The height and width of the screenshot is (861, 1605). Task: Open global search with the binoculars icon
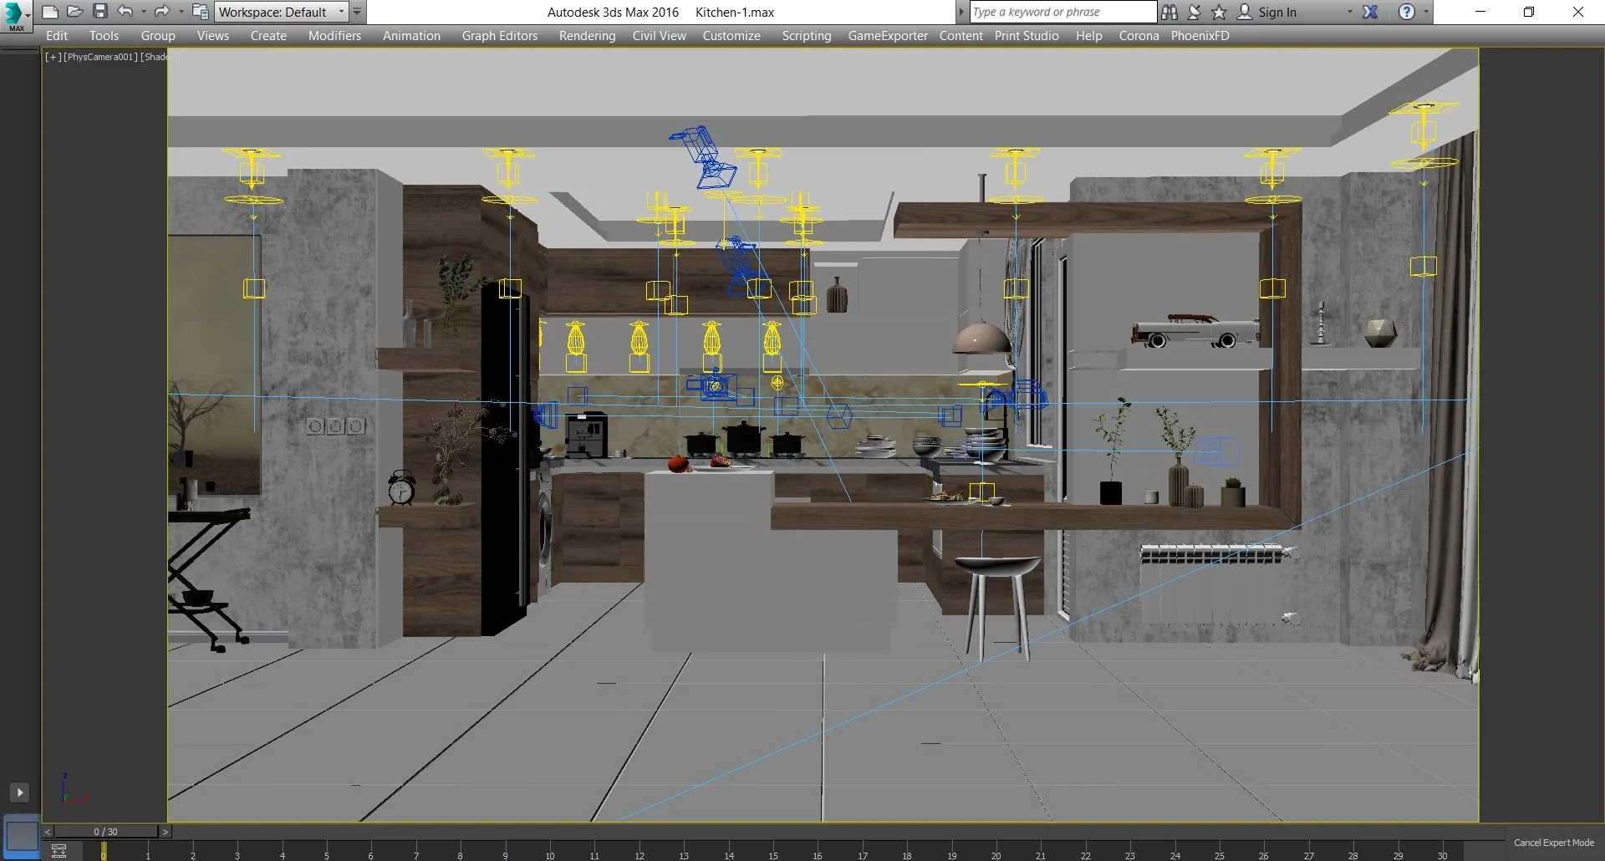pos(1169,12)
